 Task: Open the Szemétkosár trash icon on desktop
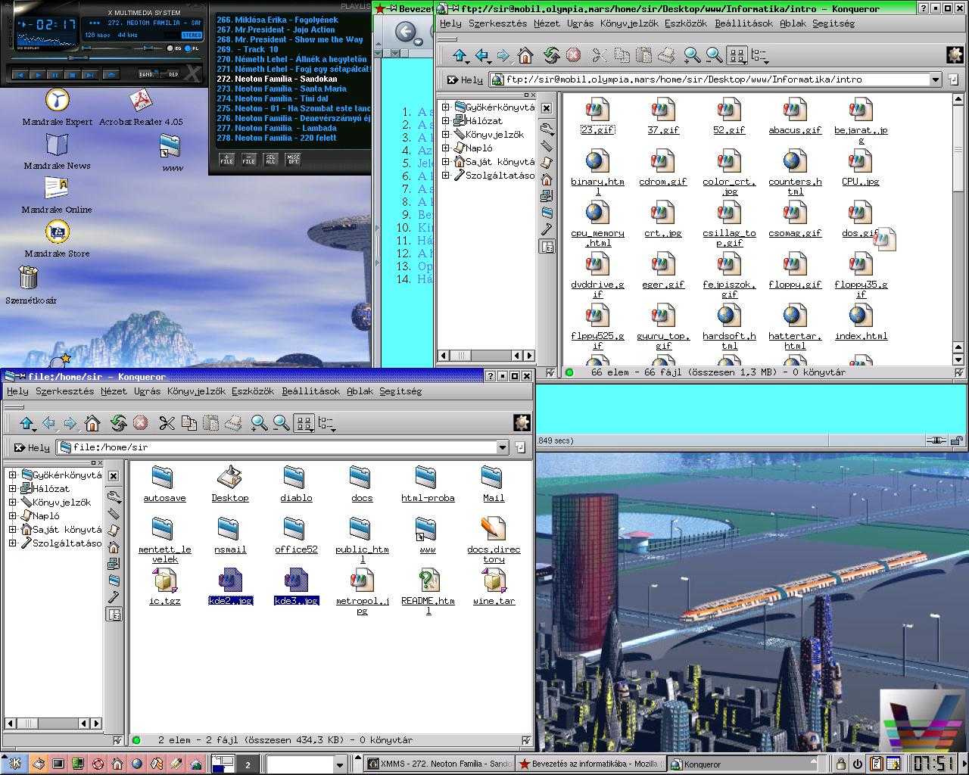tap(29, 278)
